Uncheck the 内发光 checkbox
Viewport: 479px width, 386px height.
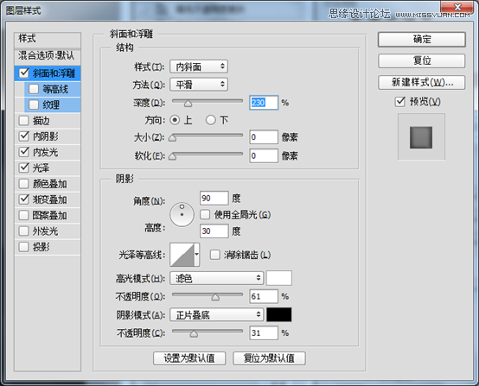click(24, 152)
